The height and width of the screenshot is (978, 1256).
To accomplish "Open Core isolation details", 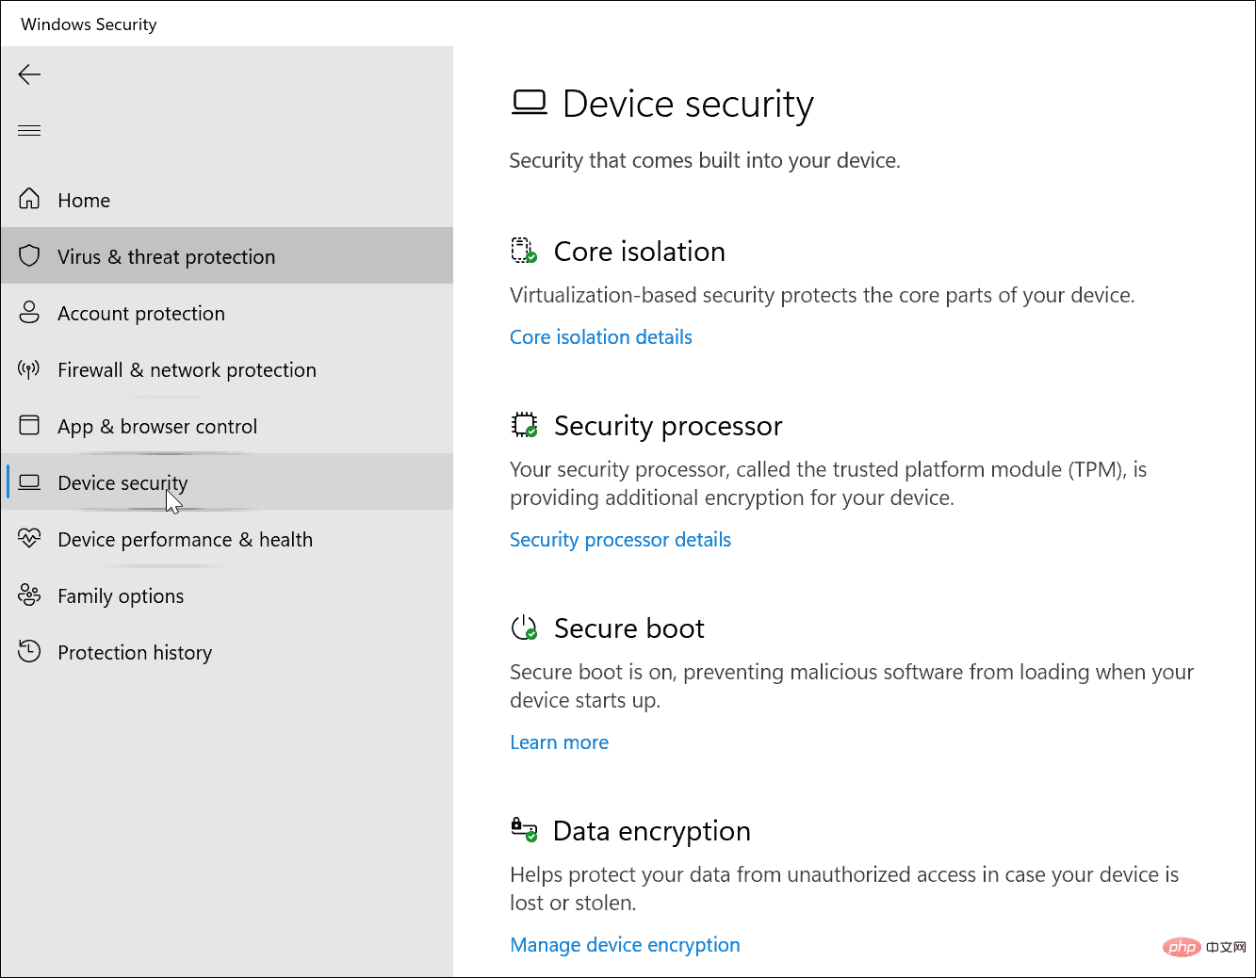I will click(600, 336).
